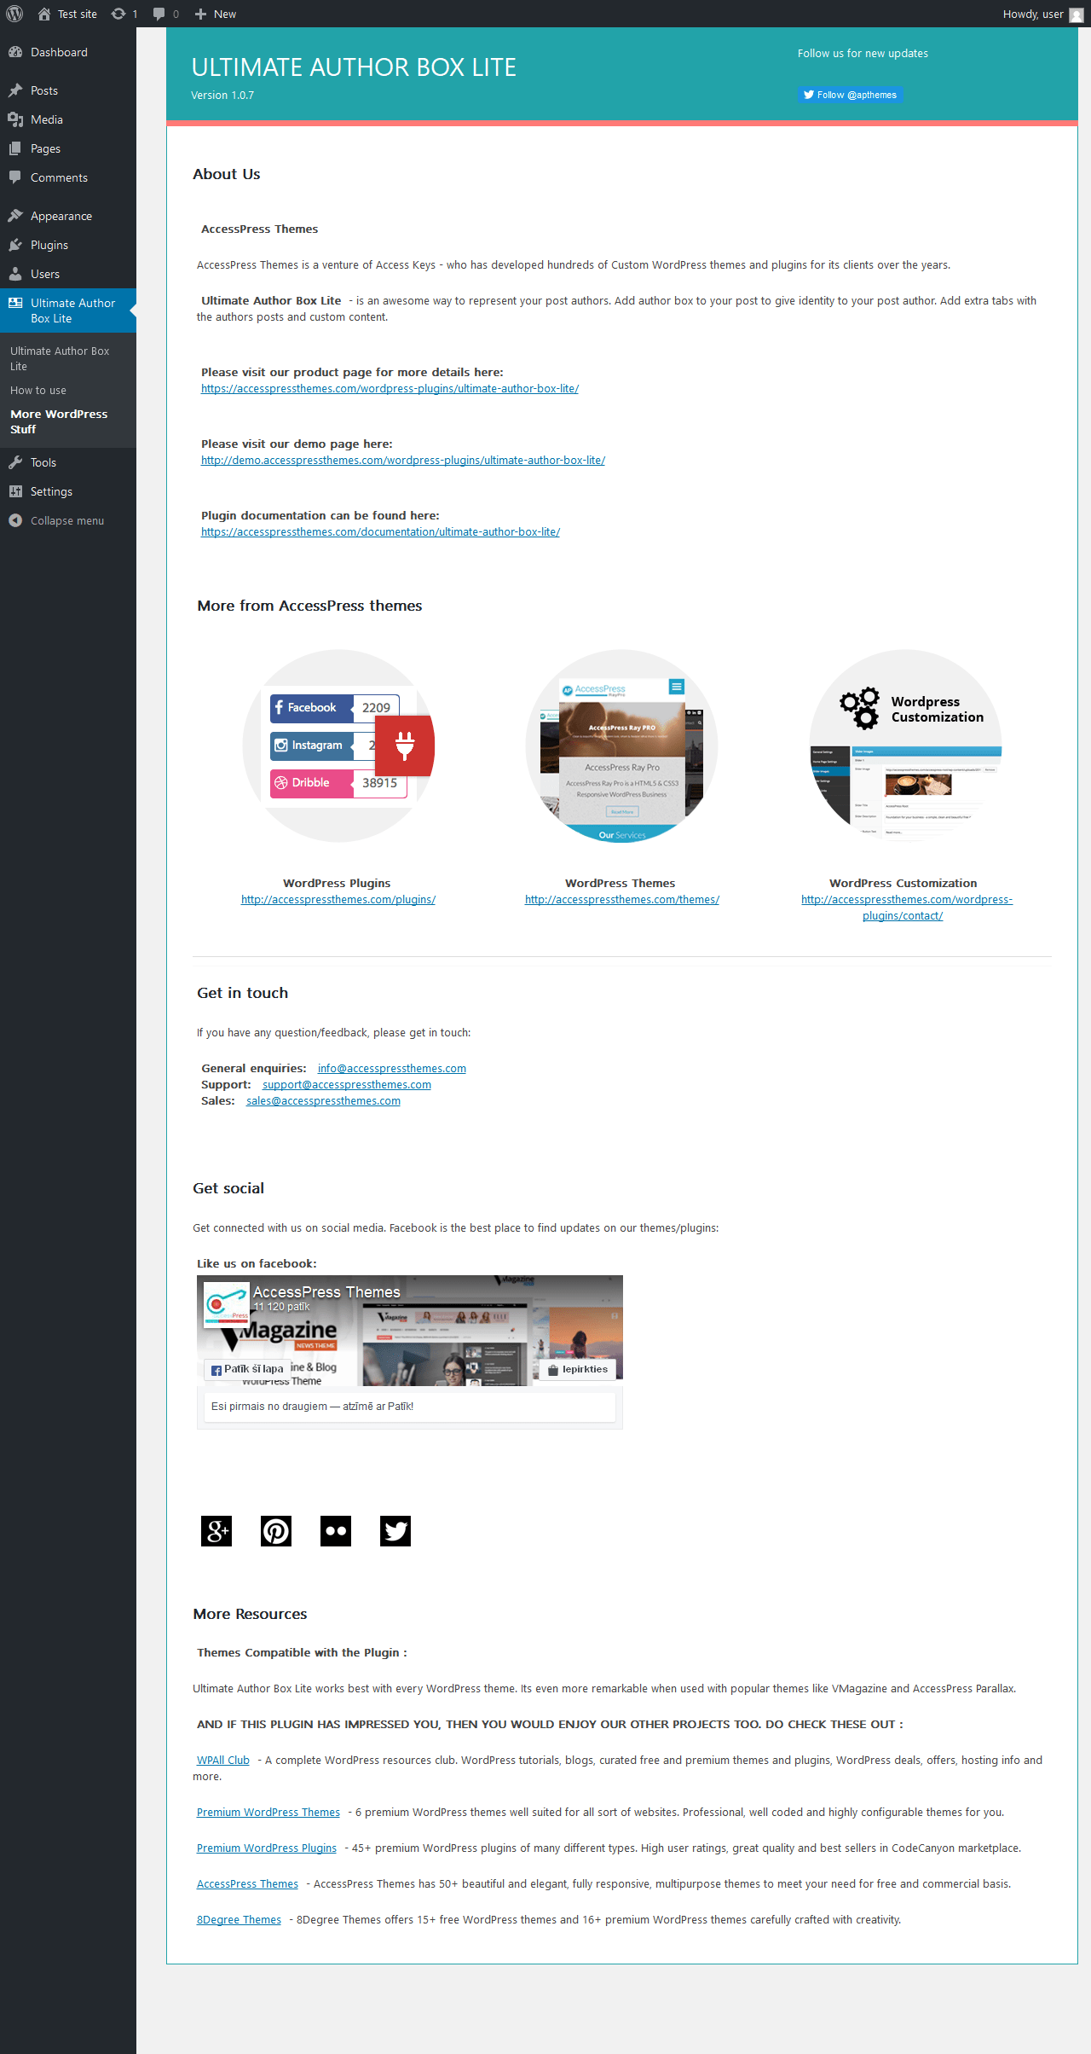Viewport: 1091px width, 2054px height.
Task: Click the Media icon in sidebar
Action: click(15, 119)
